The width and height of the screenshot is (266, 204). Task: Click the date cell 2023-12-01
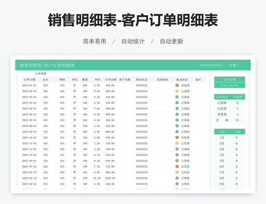pos(29,149)
